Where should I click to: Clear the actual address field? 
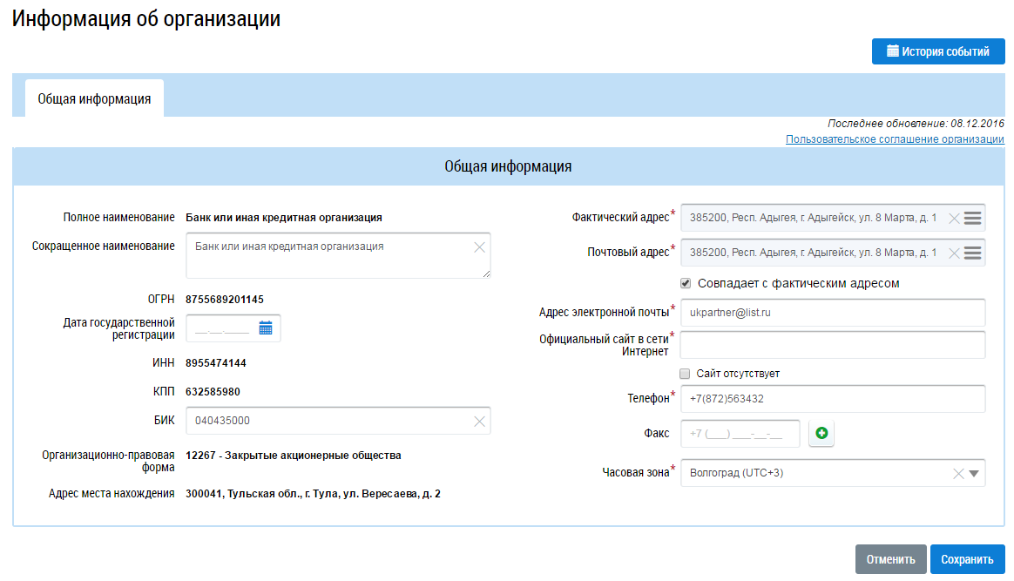pos(954,218)
